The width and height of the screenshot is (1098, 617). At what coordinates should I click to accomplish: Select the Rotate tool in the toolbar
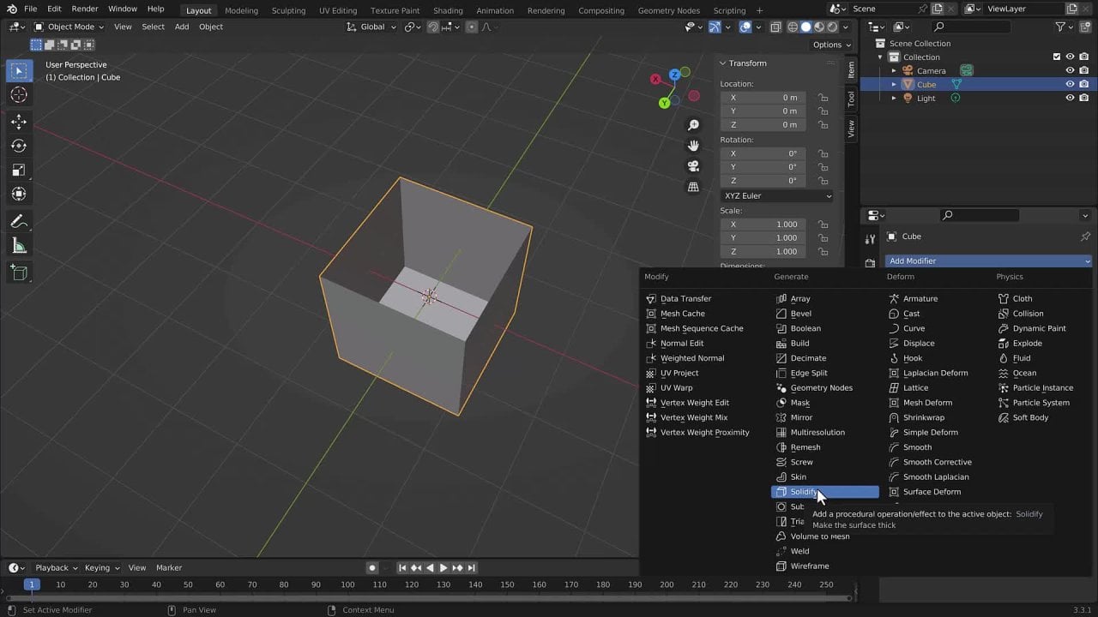click(19, 146)
